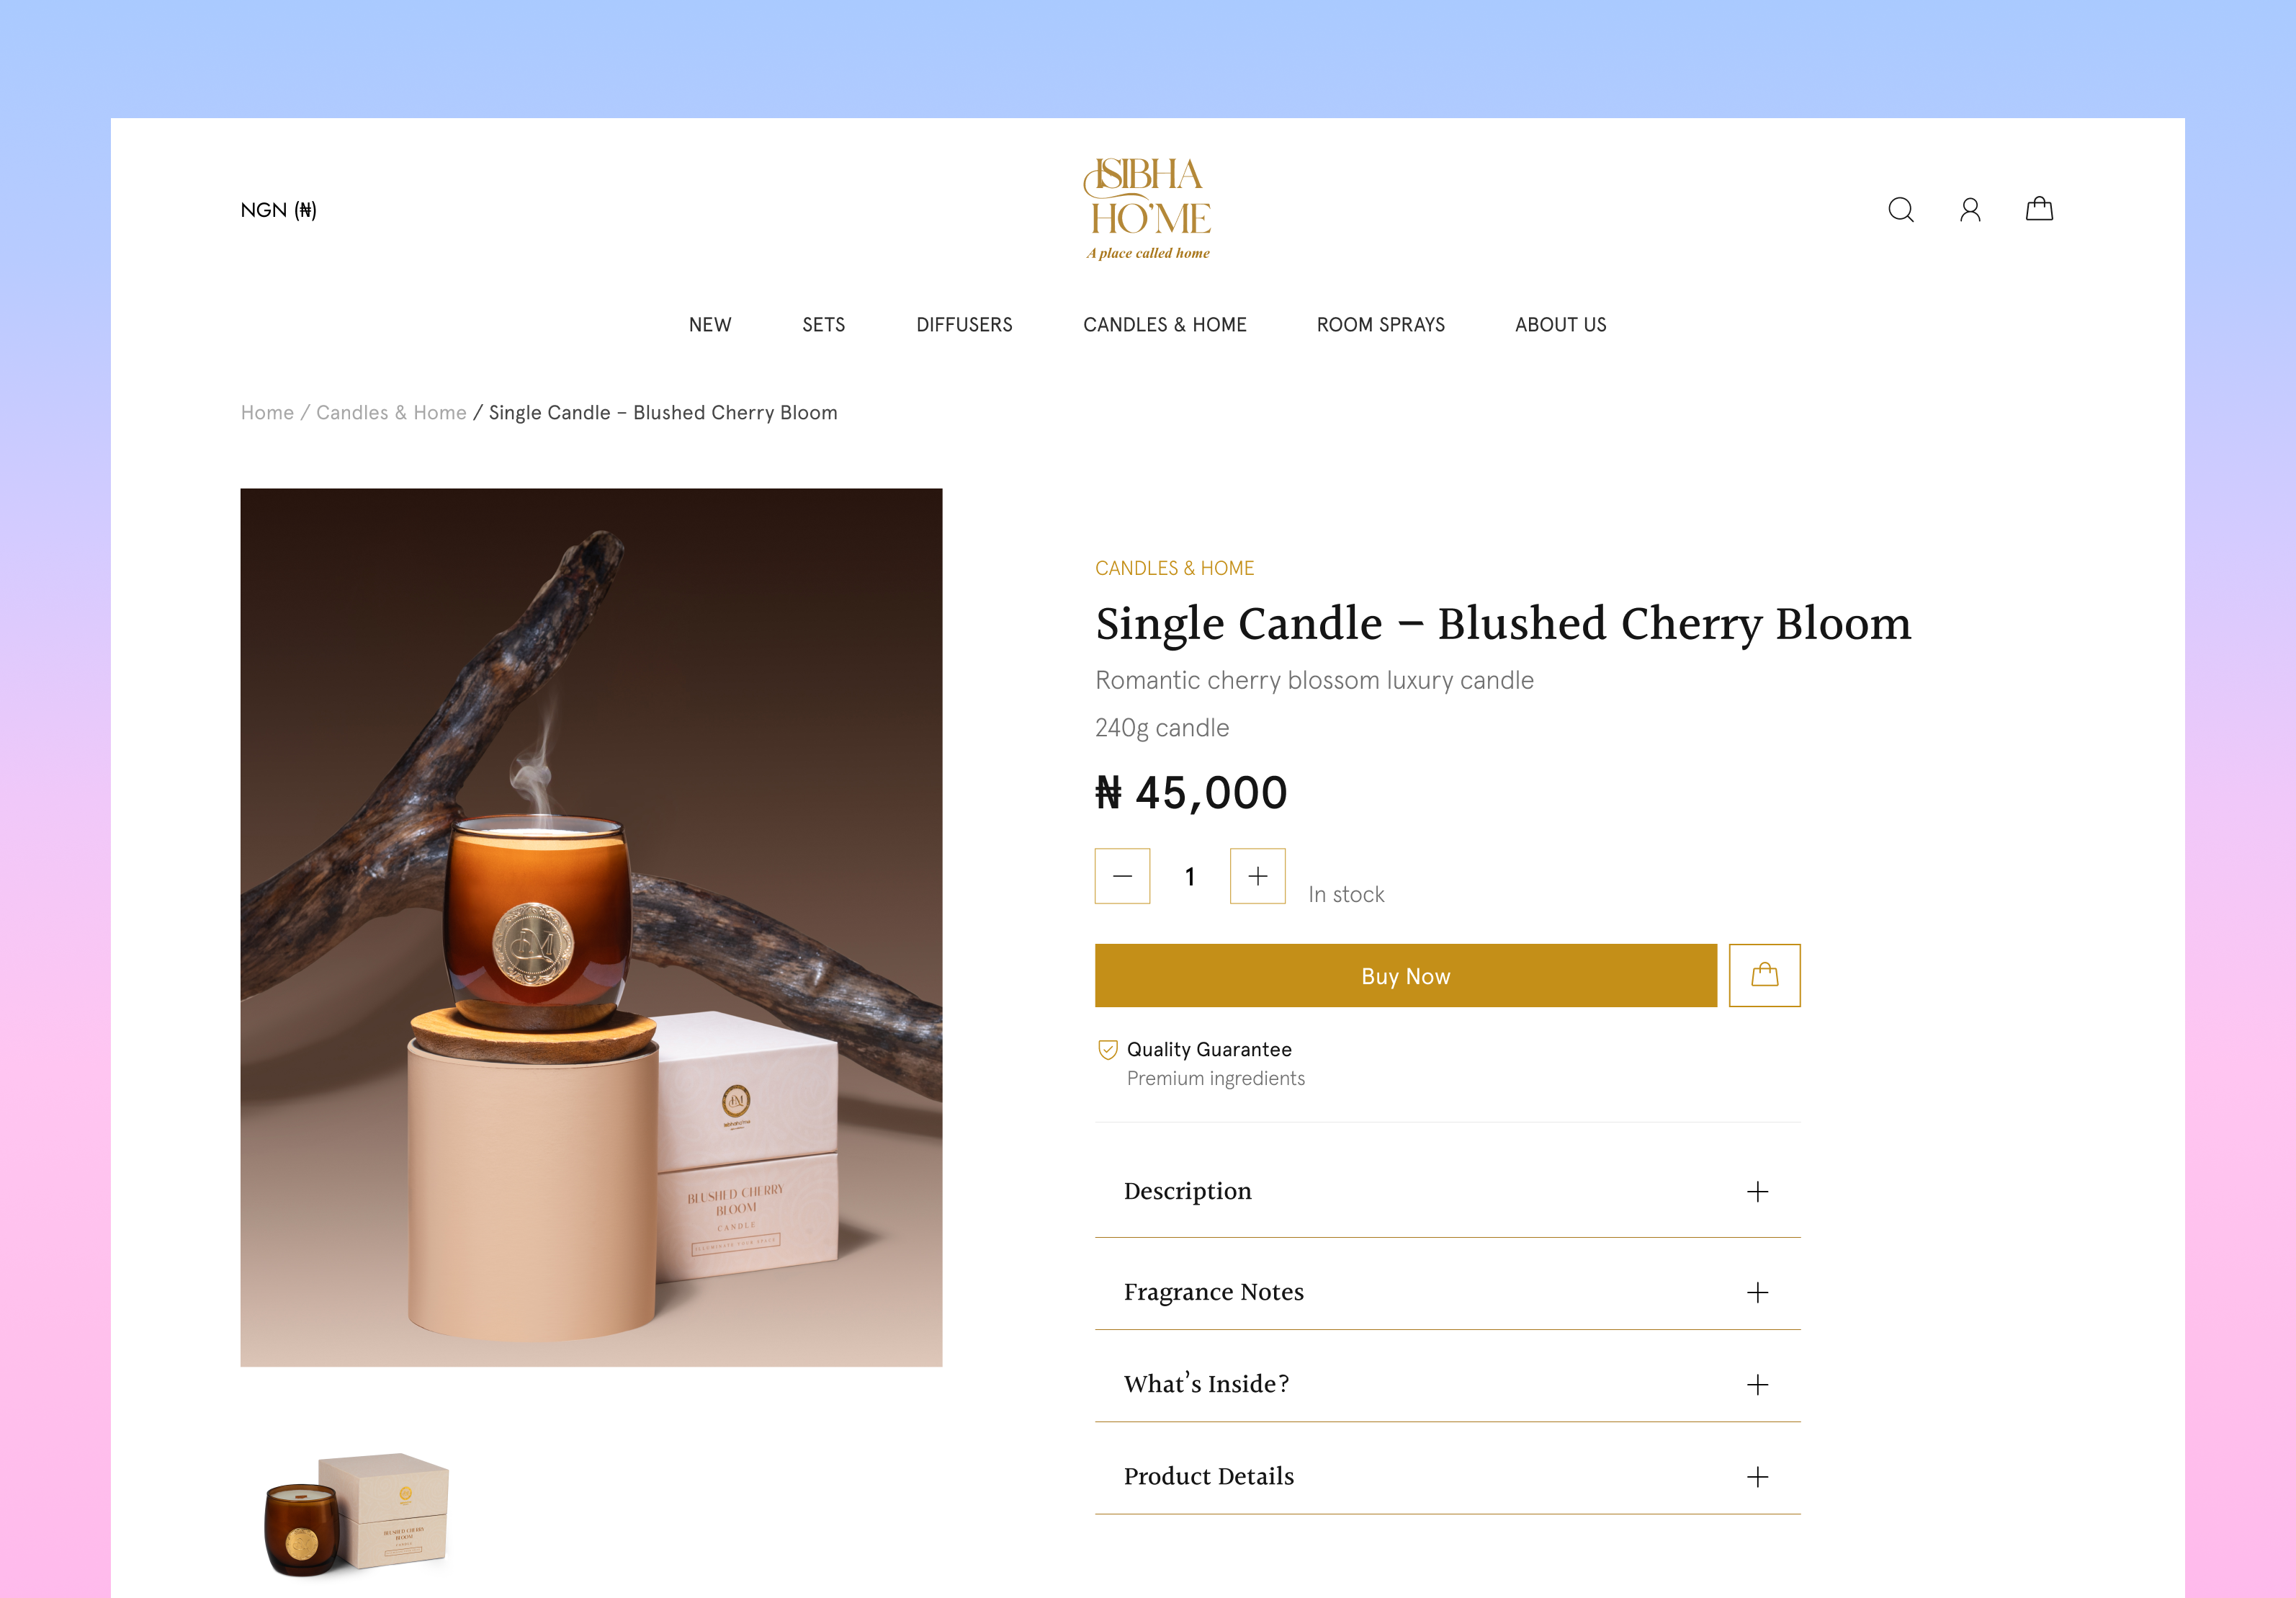2296x1598 pixels.
Task: Open the Diffusers menu item
Action: 964,324
